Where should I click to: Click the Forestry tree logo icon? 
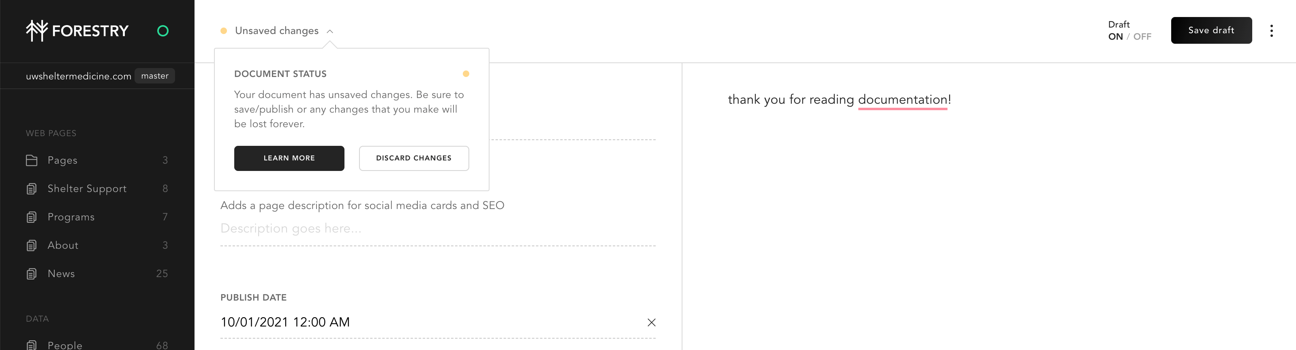[37, 31]
